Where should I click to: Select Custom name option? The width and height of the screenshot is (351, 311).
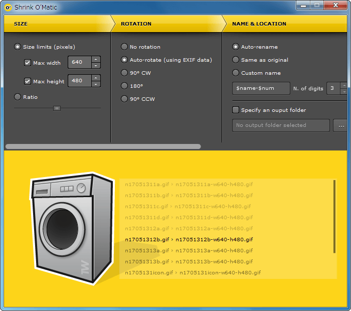(x=236, y=73)
